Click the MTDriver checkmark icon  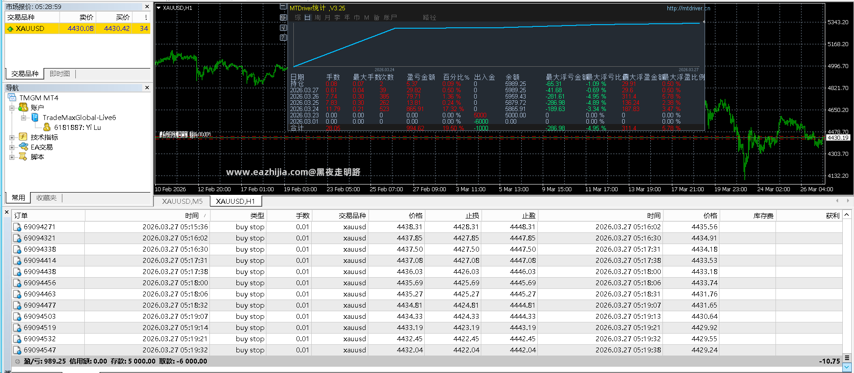(283, 27)
